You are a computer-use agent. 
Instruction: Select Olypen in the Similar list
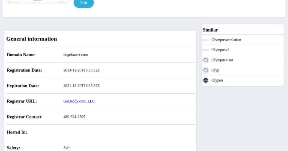pos(217,80)
